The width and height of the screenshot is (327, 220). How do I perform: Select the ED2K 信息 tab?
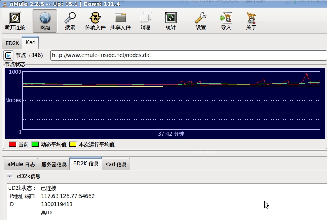pos(86,164)
